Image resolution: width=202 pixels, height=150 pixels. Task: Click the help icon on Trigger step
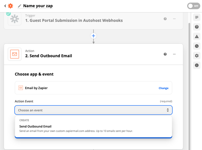[x=165, y=19]
